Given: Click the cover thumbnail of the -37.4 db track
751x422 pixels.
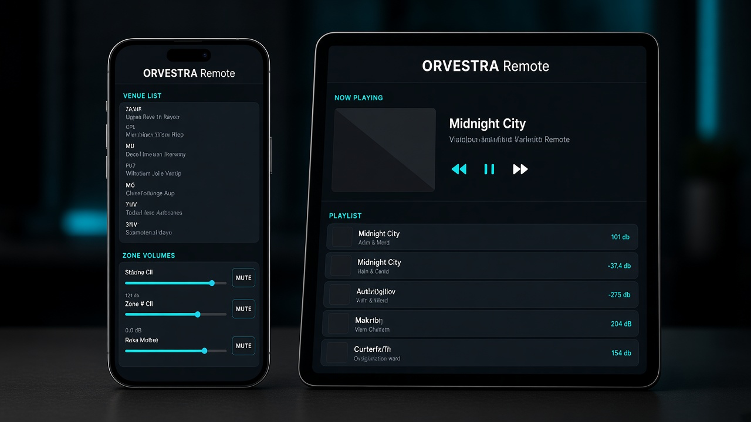Looking at the screenshot, I should pyautogui.click(x=341, y=266).
